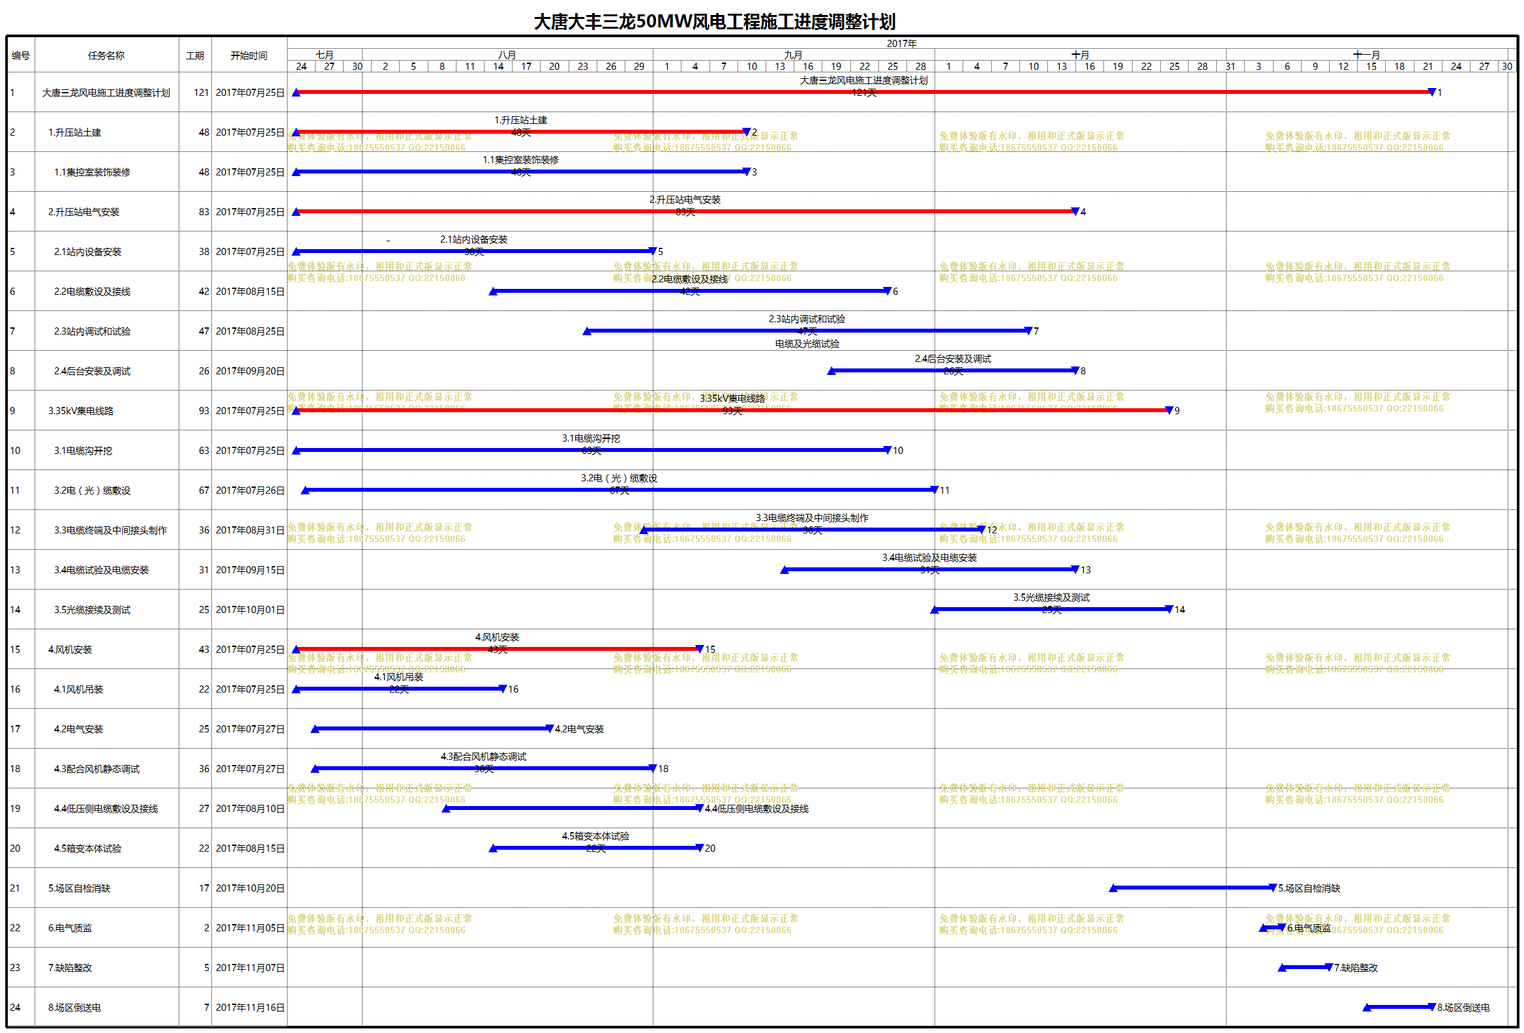The width and height of the screenshot is (1524, 1033).
Task: Click the red 4.风机安装 43天 bar
Action: [x=498, y=649]
